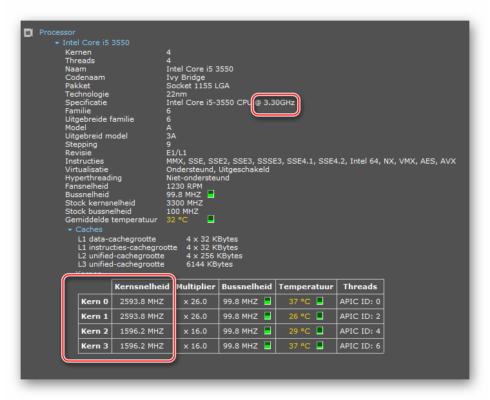Click Stock bussnelheid value 100 MHZ
Viewport: 490px width, 400px height.
182,211
